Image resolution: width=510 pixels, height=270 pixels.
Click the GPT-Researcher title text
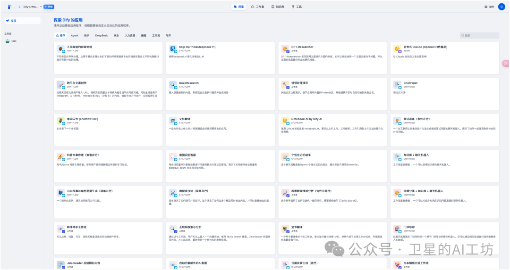pyautogui.click(x=302, y=47)
